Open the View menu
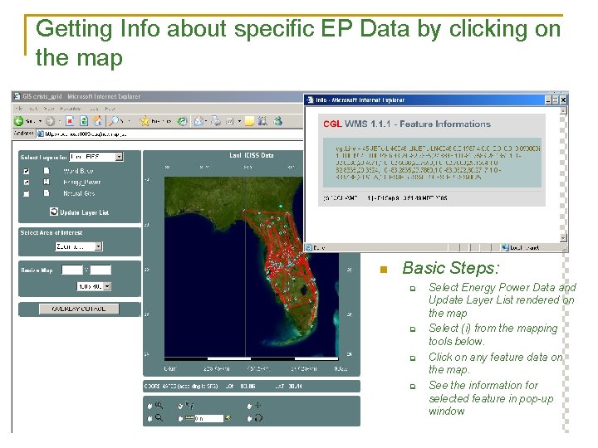The width and height of the screenshot is (598, 448). tap(50, 109)
